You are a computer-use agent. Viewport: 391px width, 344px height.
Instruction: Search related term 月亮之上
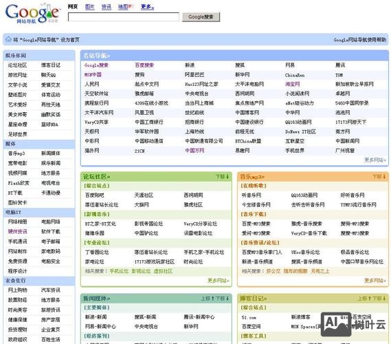click(x=320, y=271)
